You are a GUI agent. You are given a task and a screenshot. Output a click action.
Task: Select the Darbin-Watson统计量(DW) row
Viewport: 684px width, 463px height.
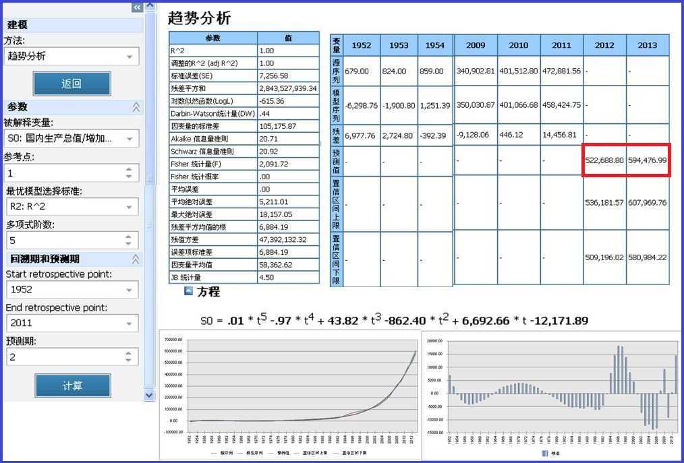coord(244,114)
